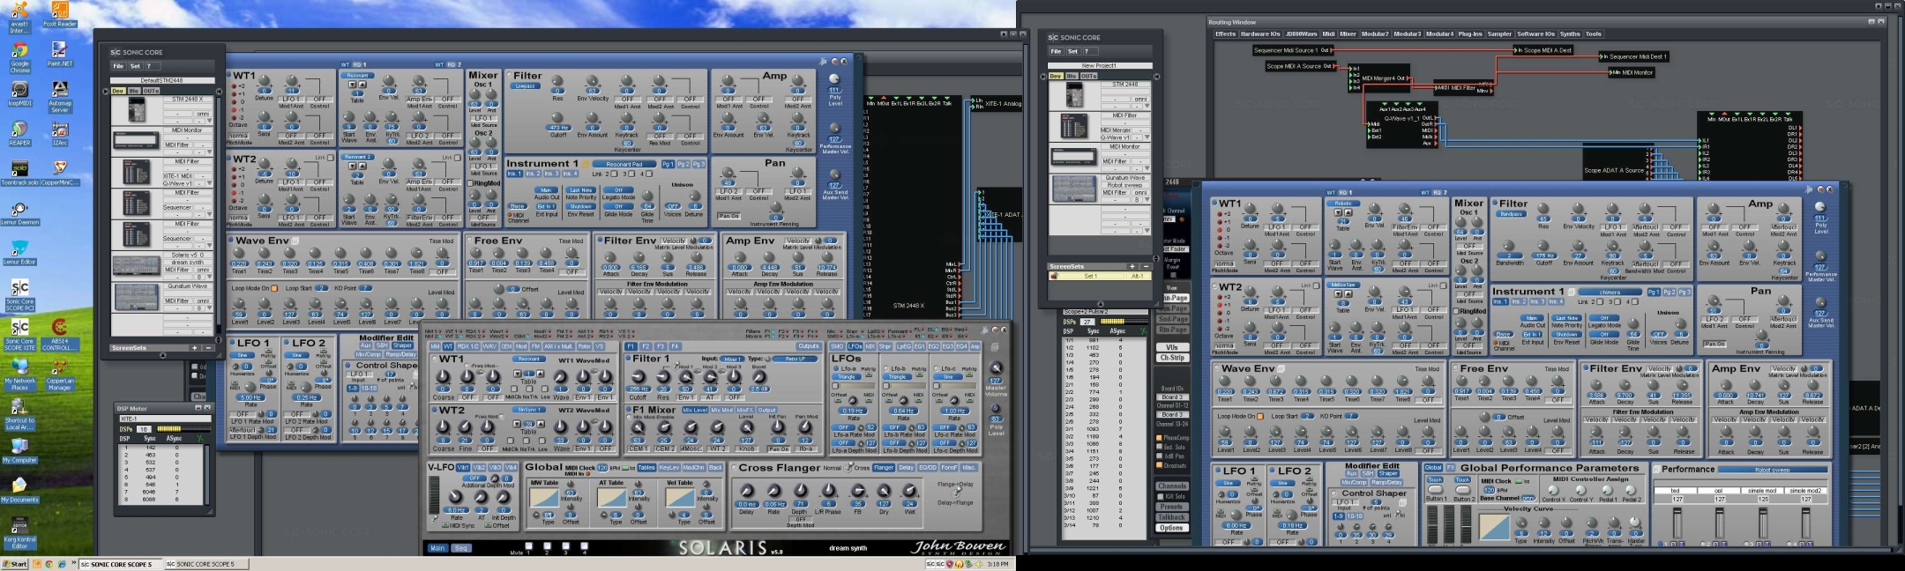Switch to OUTs tab in left project window

pyautogui.click(x=151, y=91)
